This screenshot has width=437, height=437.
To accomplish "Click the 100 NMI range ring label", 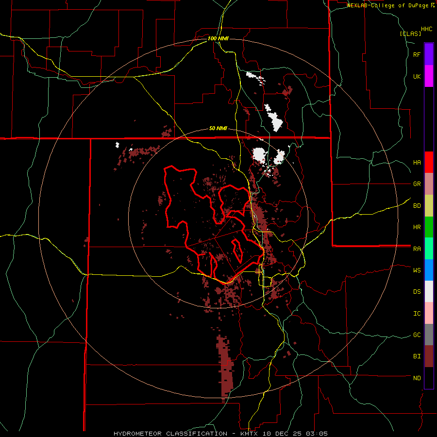I will [218, 38].
